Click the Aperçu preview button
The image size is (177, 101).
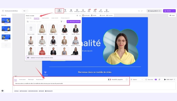(154, 11)
